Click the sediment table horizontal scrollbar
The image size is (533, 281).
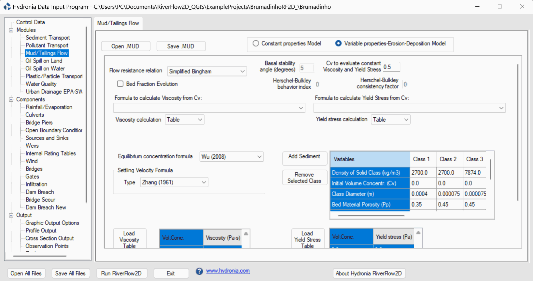coord(371,215)
